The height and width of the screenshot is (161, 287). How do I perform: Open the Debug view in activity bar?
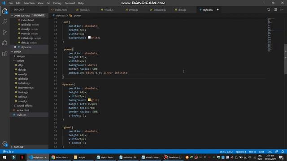click(x=5, y=43)
